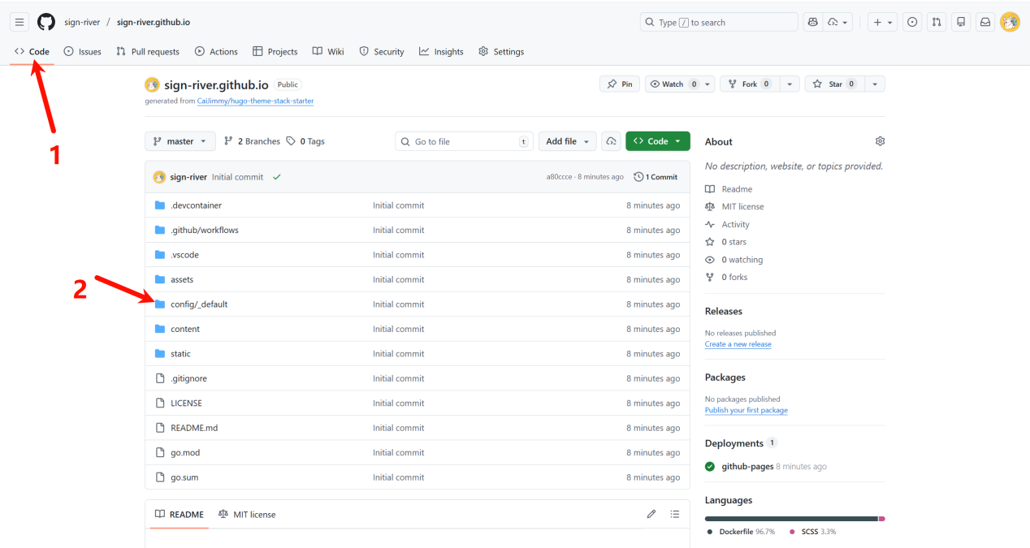Screen dimensions: 1030x548
Task: Open the assets folder icon
Action: point(160,279)
